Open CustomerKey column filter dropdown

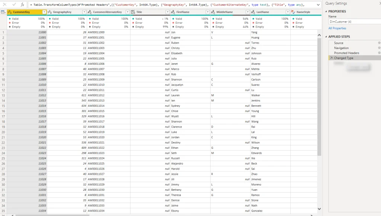[x=44, y=12]
